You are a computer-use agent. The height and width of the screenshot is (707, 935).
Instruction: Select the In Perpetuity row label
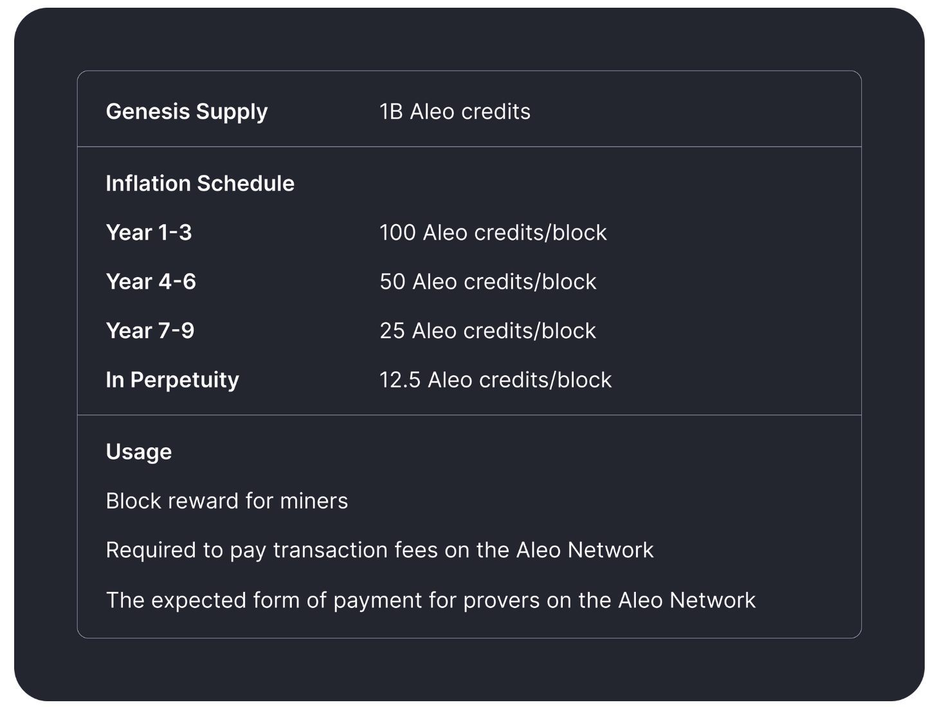coord(172,380)
